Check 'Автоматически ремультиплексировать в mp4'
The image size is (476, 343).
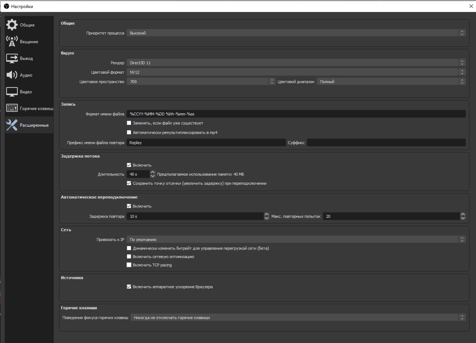coord(129,132)
